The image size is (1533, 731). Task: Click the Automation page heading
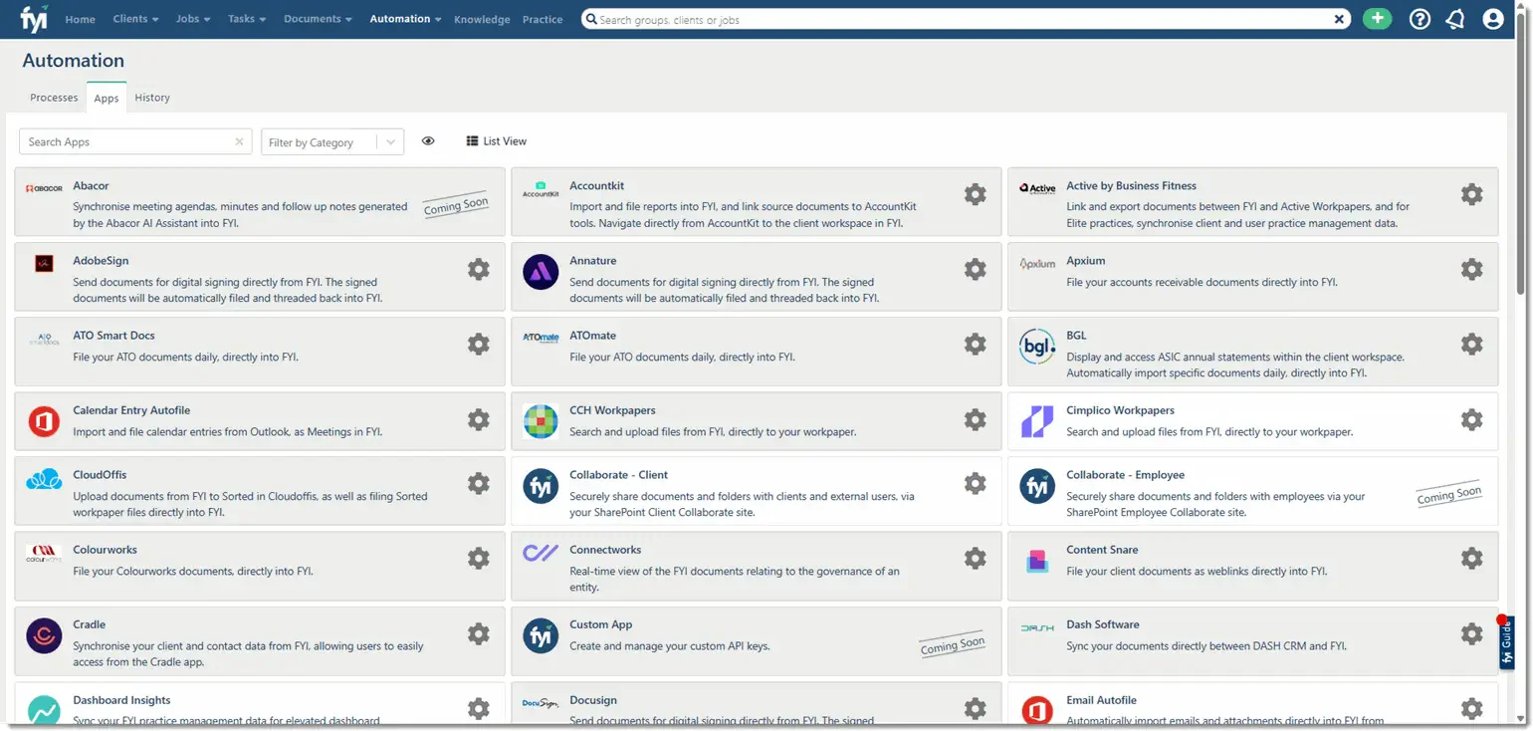coord(74,60)
